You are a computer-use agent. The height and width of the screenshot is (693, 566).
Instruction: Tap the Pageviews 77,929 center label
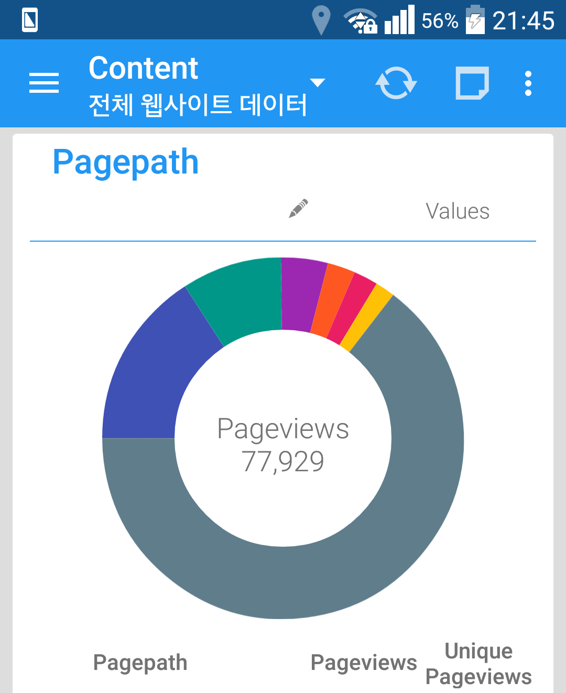pyautogui.click(x=283, y=445)
